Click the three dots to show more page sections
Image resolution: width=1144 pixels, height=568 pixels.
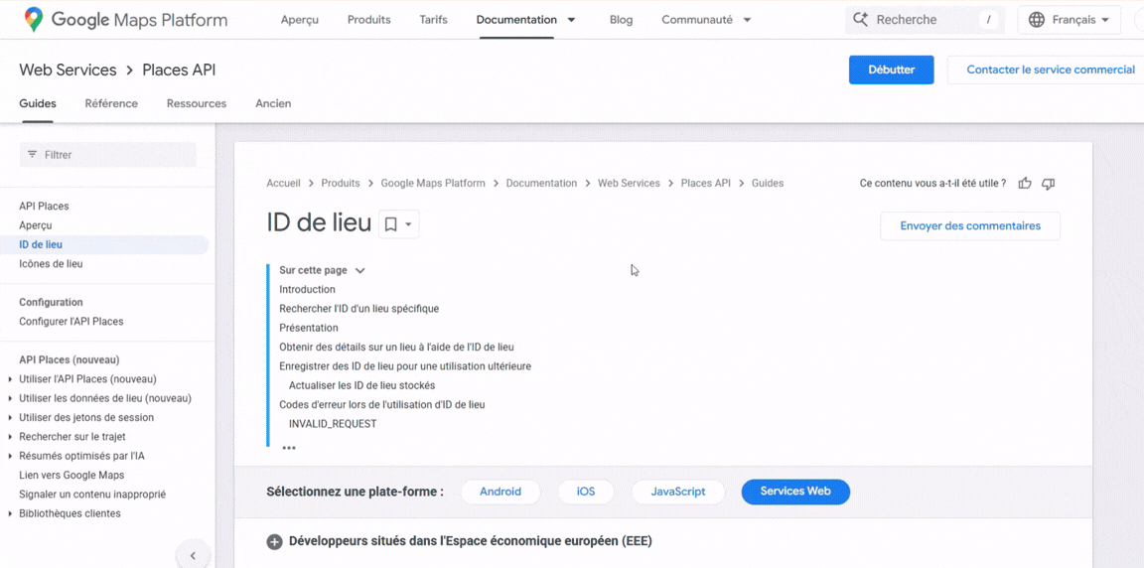point(289,448)
